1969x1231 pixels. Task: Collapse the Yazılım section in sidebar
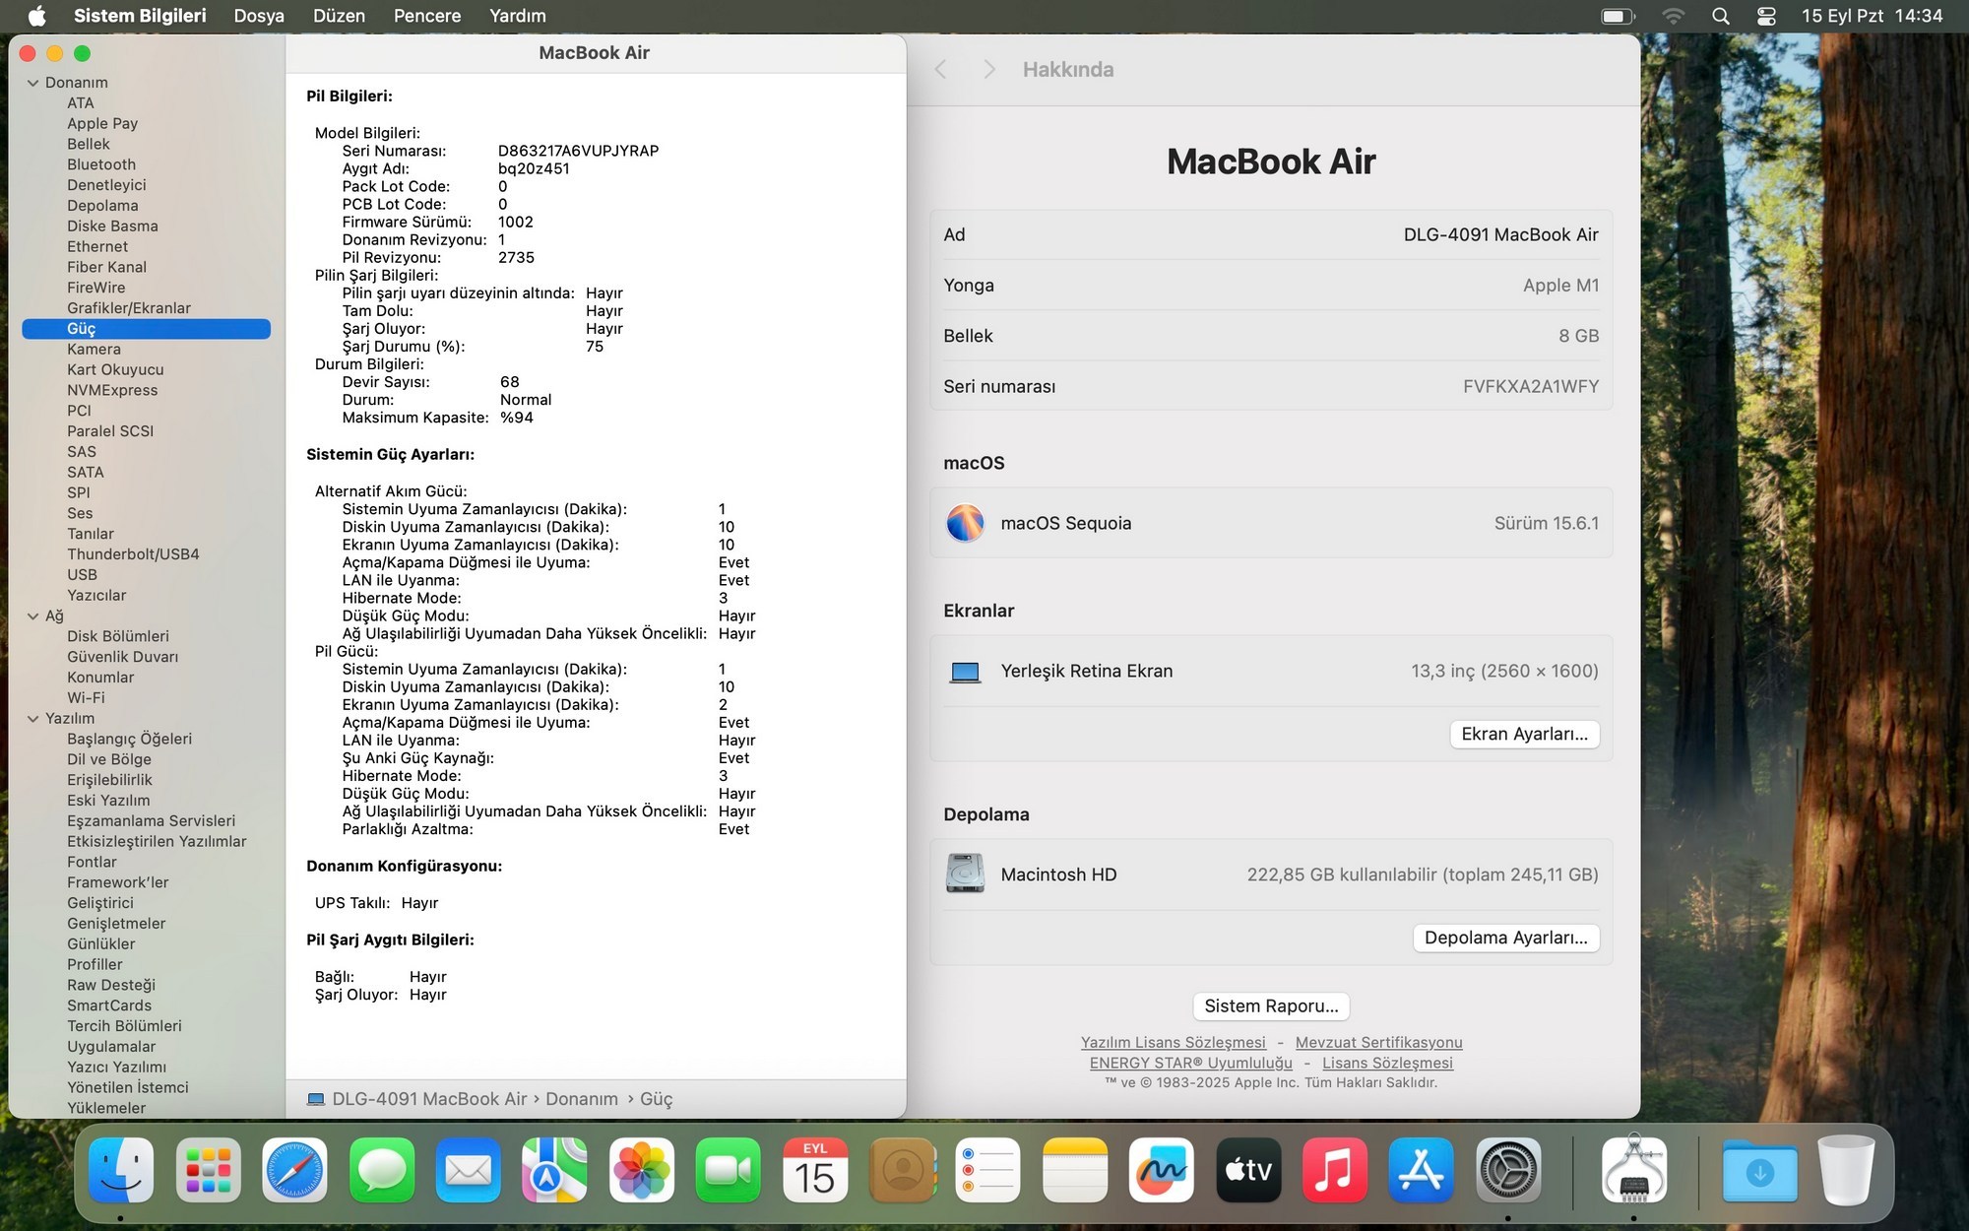(x=32, y=719)
